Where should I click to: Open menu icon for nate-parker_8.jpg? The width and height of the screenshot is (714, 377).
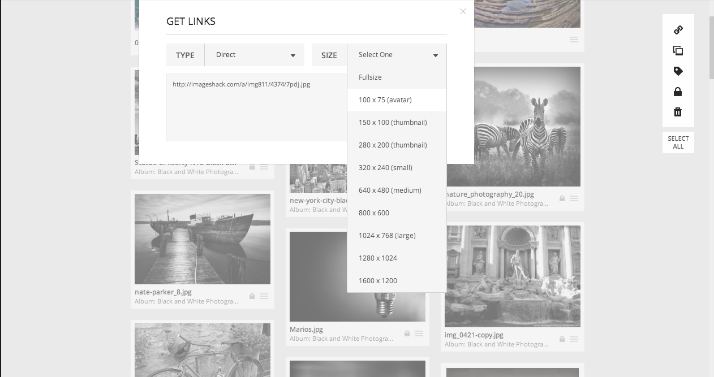click(264, 296)
